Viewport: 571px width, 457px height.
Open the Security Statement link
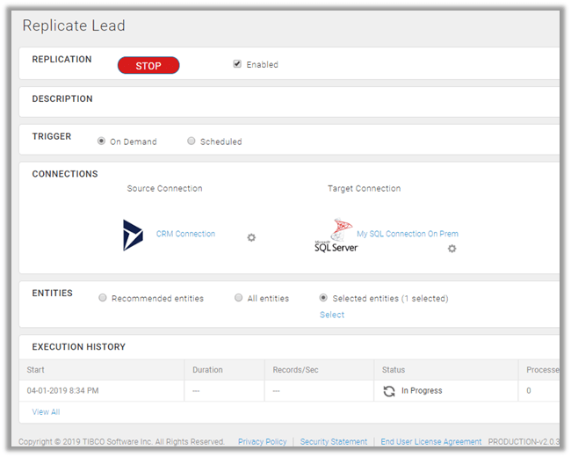coord(333,441)
